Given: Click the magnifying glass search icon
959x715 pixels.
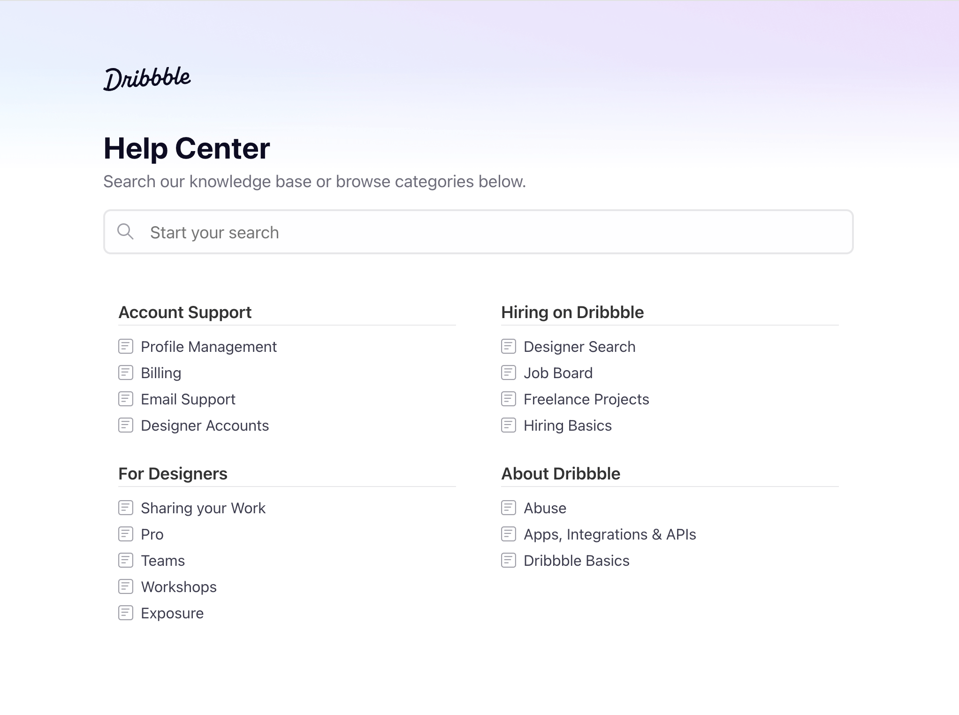Looking at the screenshot, I should (125, 232).
